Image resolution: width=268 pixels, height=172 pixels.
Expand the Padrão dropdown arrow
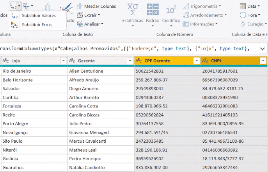click(x=153, y=26)
